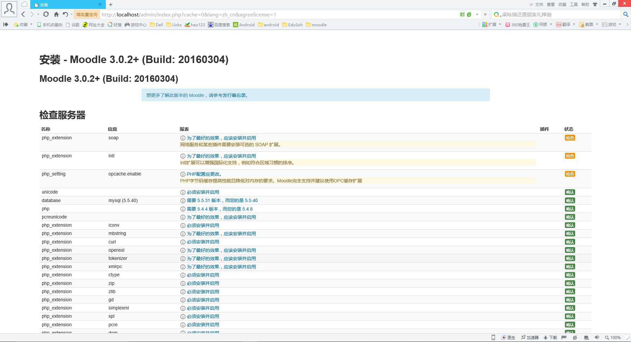Open the 需要 5.4.4 版本 php link
The height and width of the screenshot is (342, 631).
(220, 209)
